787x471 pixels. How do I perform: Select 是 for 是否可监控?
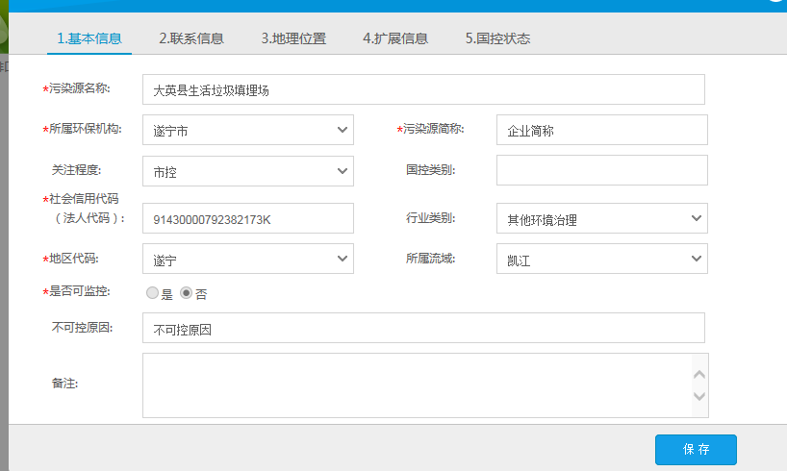coord(152,292)
